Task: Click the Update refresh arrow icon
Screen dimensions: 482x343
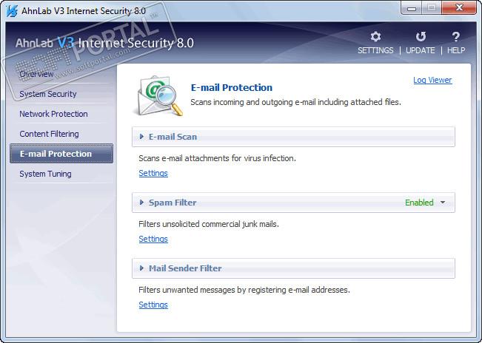Action: tap(421, 36)
